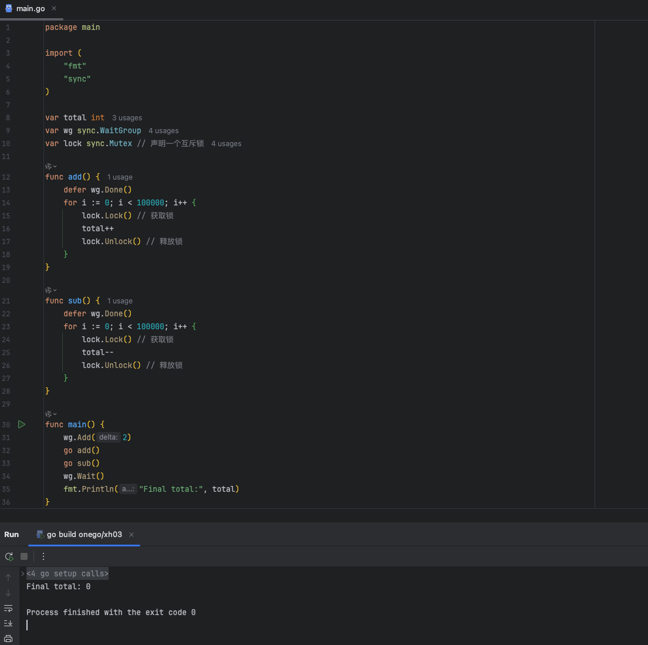Click the '1 usage' hint on func sub
The width and height of the screenshot is (648, 645).
coord(120,301)
